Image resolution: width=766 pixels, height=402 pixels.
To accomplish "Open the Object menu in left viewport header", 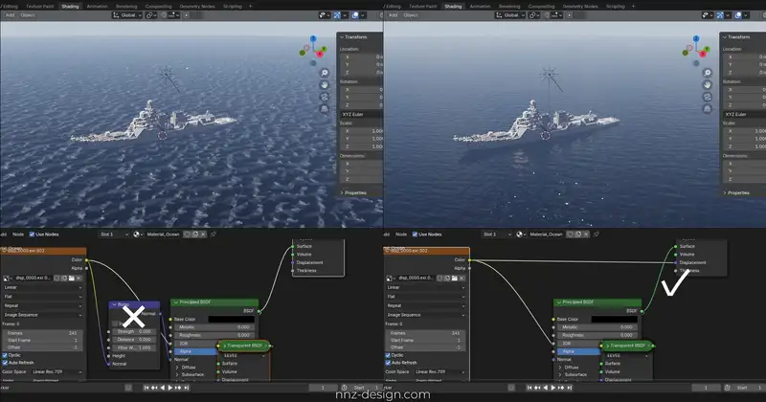I will tap(28, 16).
